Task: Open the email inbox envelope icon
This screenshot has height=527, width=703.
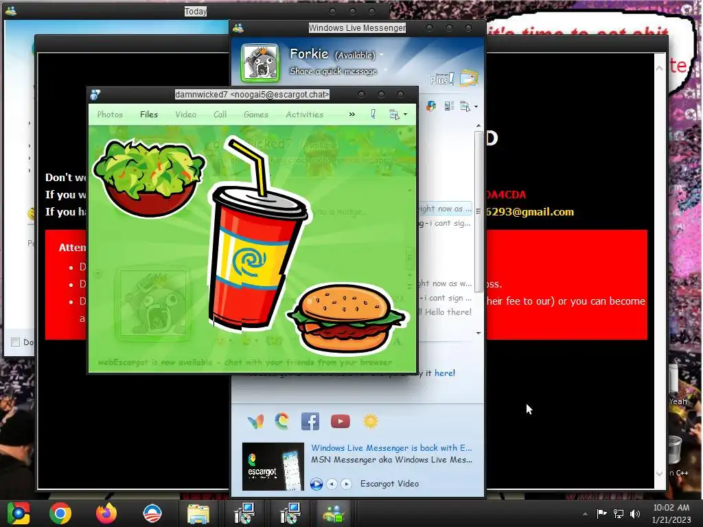Action: [468, 78]
